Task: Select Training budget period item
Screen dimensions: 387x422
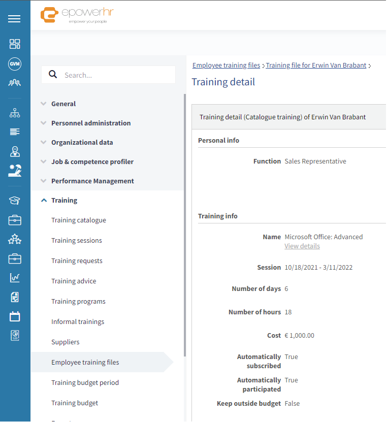Action: (85, 383)
